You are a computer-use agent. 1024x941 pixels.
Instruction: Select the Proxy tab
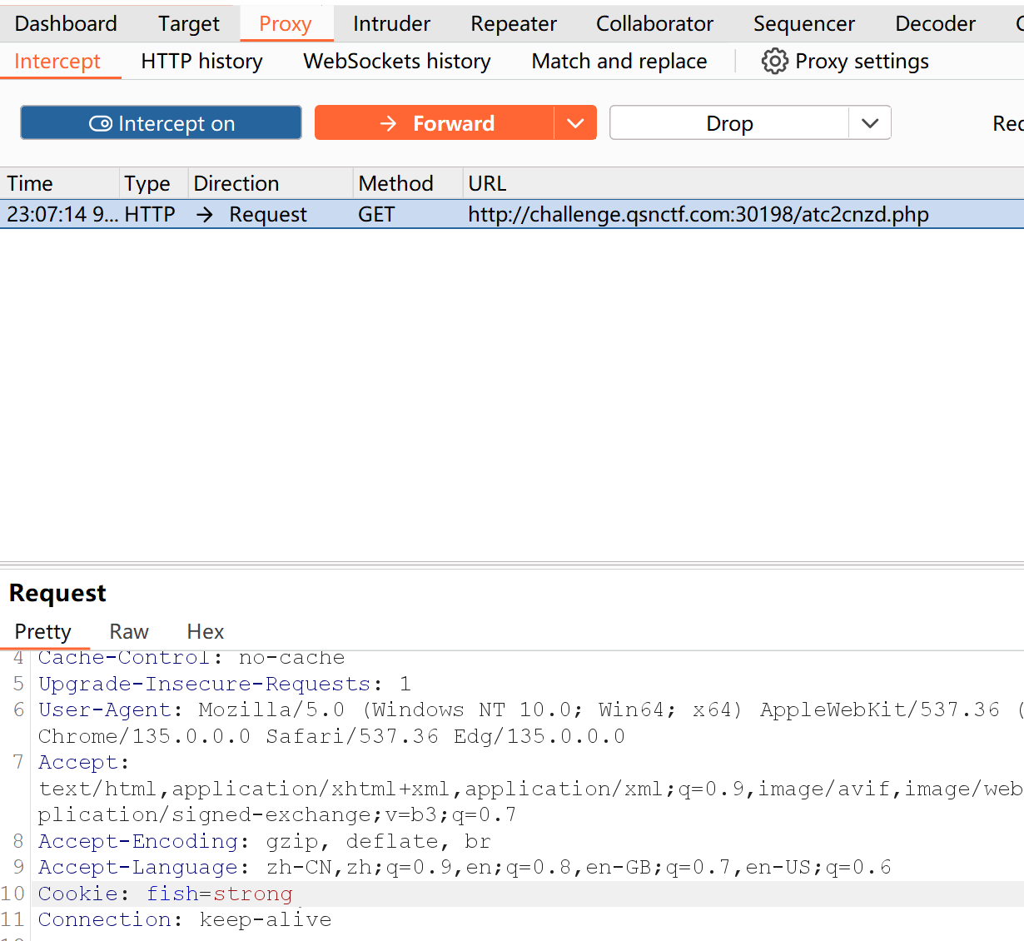286,23
